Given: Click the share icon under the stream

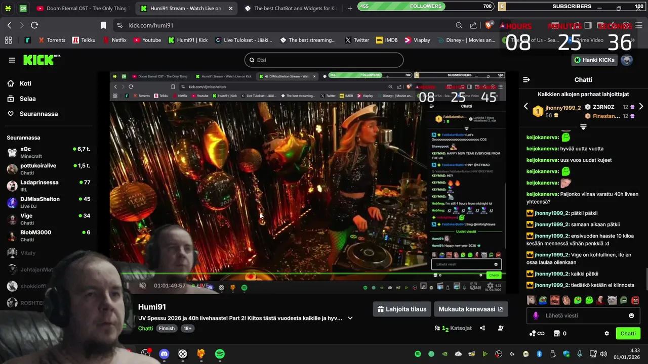Looking at the screenshot, I should (x=482, y=328).
